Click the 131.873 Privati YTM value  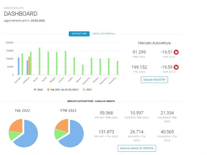[106, 132]
